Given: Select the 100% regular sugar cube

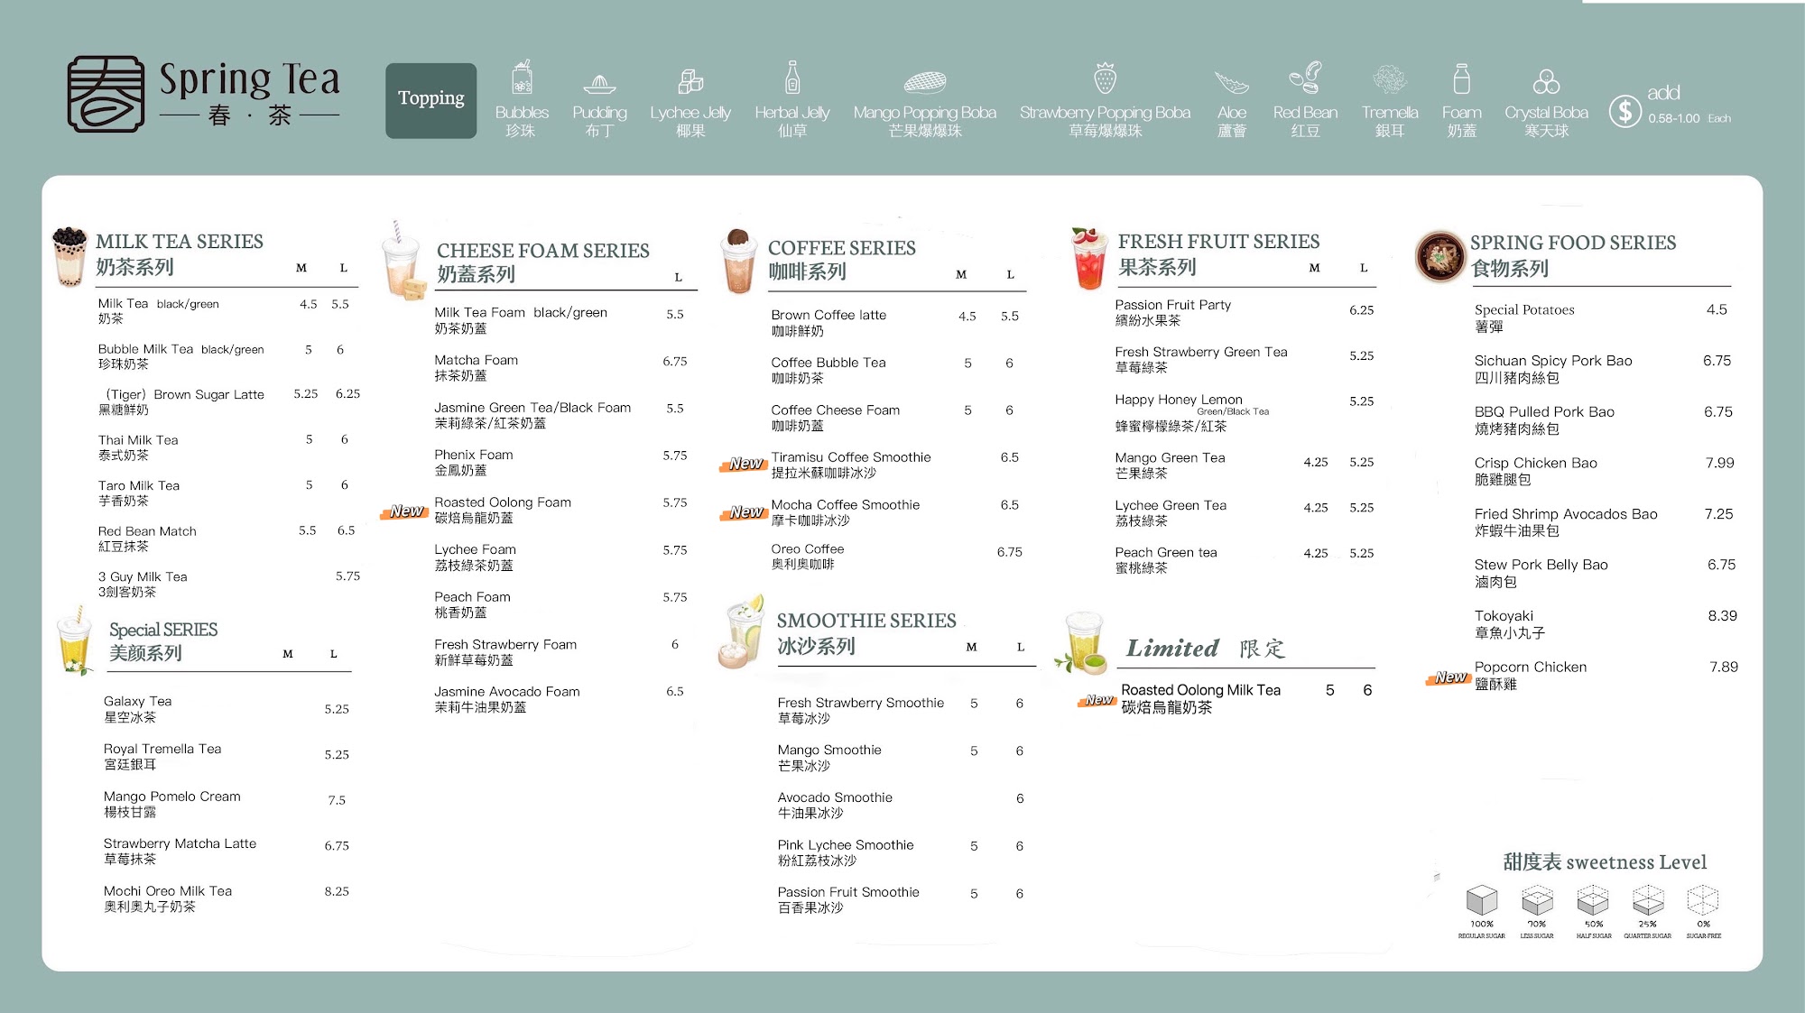Looking at the screenshot, I should point(1481,900).
